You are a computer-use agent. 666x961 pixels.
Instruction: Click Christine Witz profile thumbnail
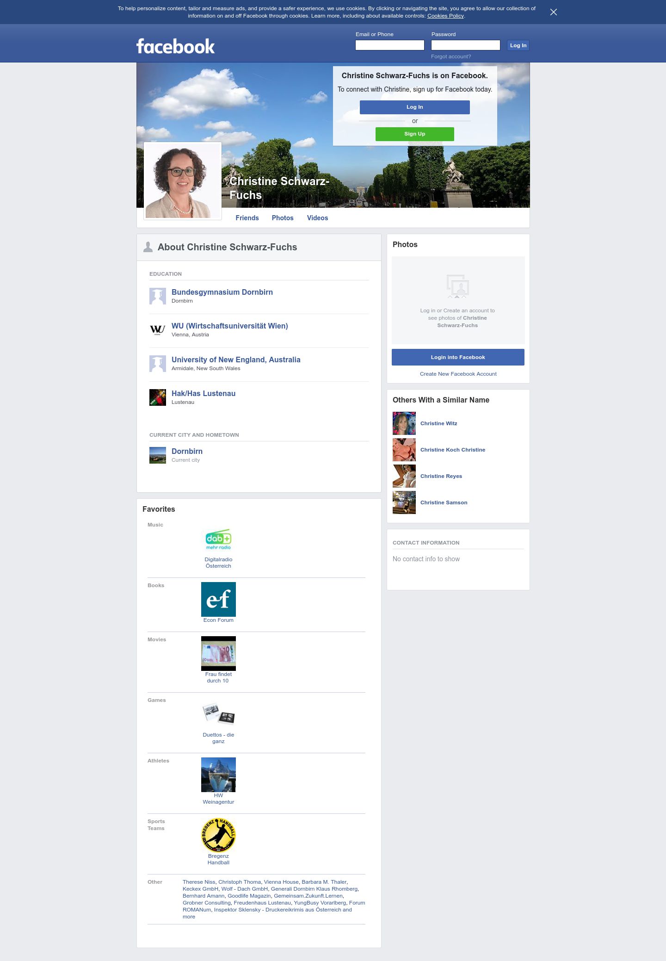pos(404,423)
